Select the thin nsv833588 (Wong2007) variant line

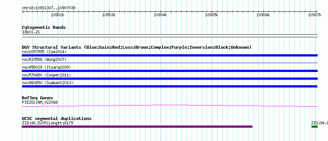(170, 63)
